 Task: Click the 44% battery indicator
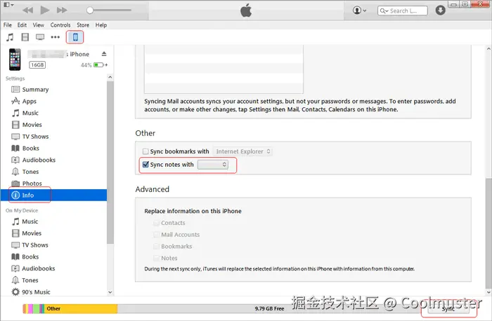click(93, 64)
